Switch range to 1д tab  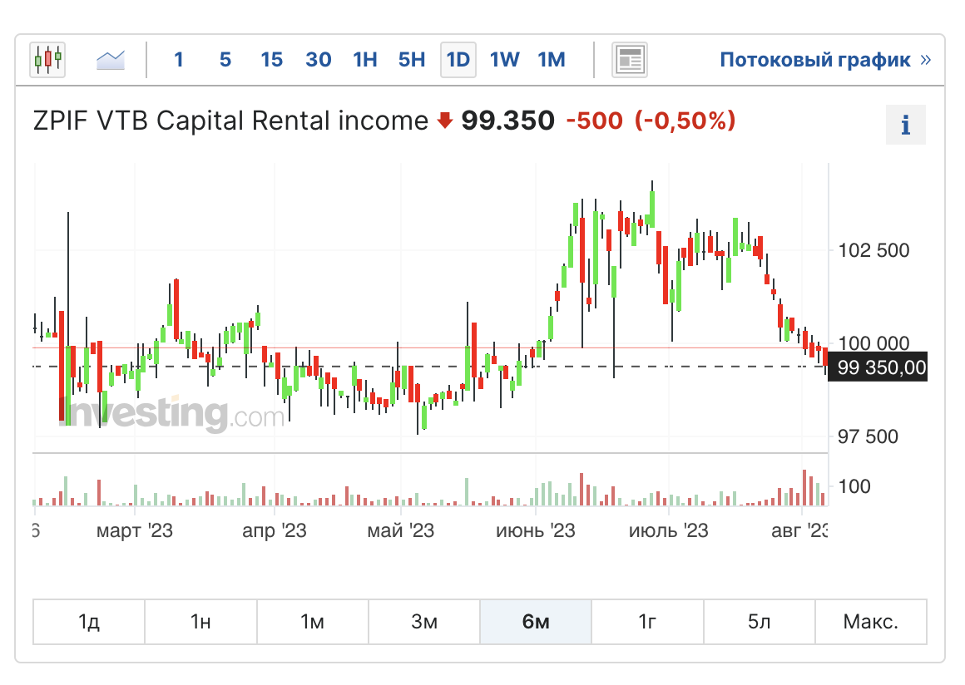point(89,622)
